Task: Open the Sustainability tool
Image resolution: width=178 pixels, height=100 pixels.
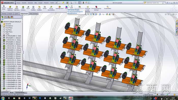Action: click(108, 8)
